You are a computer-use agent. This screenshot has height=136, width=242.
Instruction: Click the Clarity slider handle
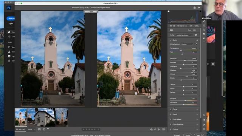pos(183,90)
